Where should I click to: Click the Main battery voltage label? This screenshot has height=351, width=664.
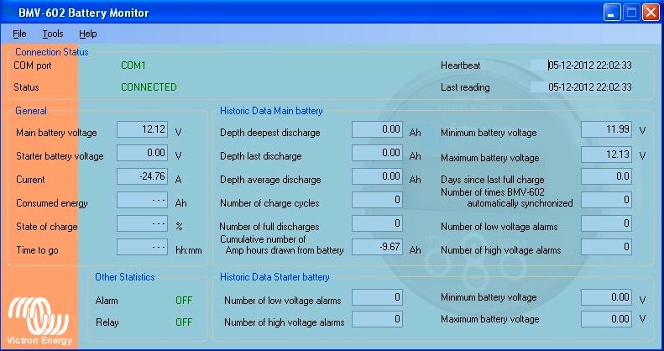pyautogui.click(x=56, y=133)
